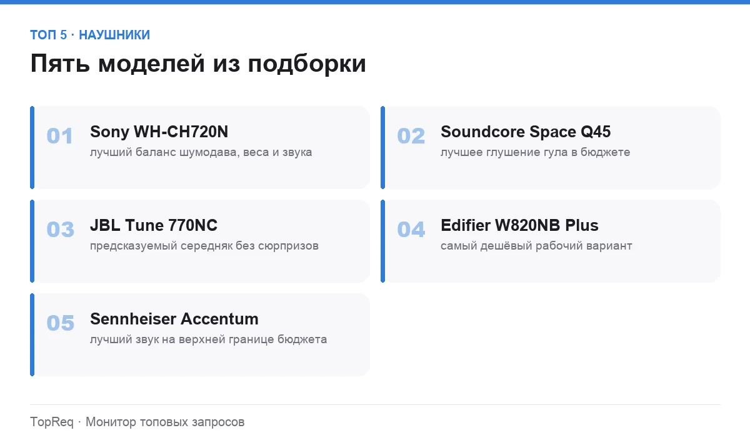Select the Soundcore Space Q45 title
Screen dimensions: 750x443
click(526, 132)
